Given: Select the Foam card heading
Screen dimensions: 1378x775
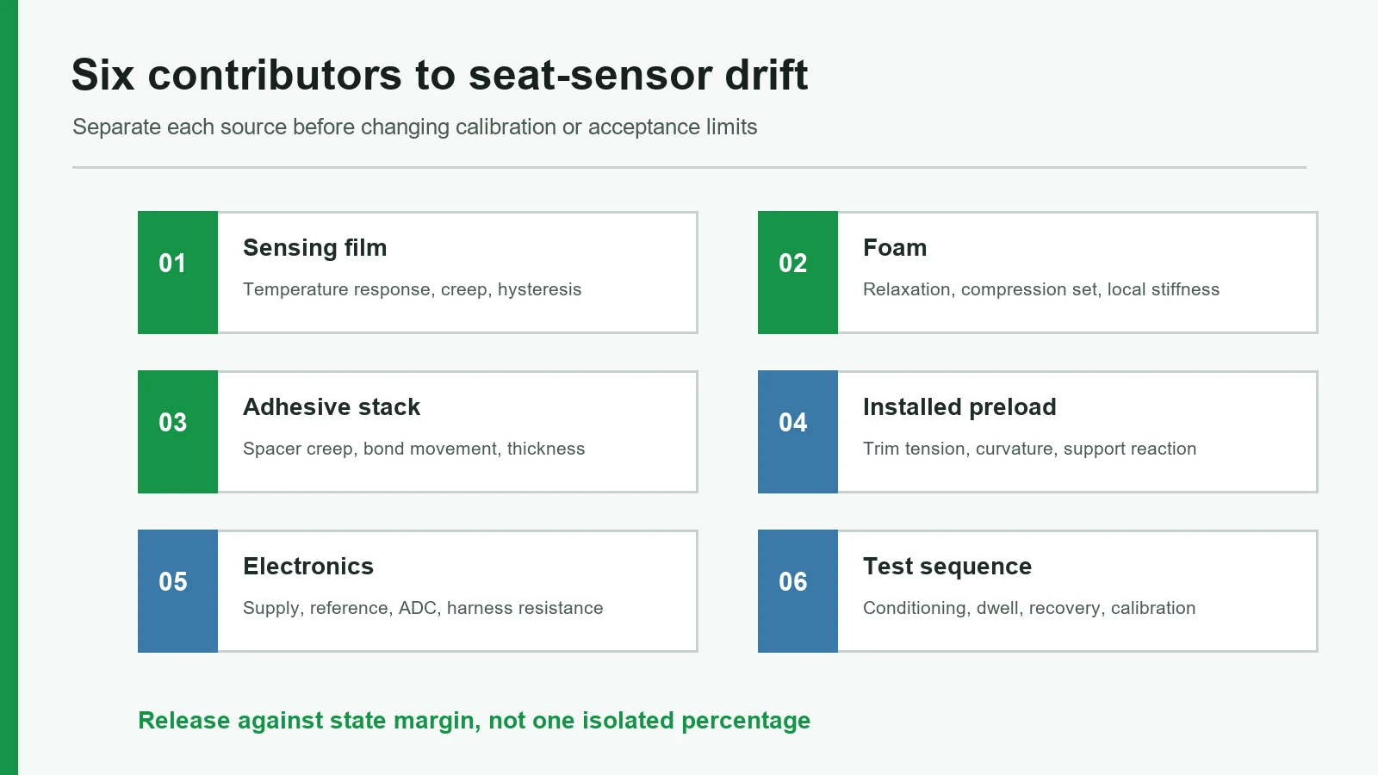Looking at the screenshot, I should coord(895,248).
